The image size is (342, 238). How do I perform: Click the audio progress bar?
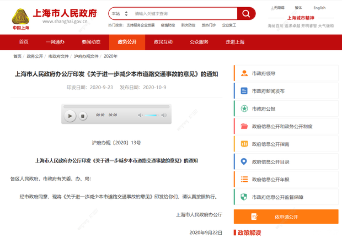(x=116, y=107)
